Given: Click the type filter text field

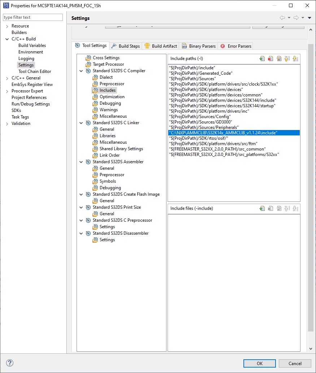Looking at the screenshot, I should pyautogui.click(x=33, y=17).
